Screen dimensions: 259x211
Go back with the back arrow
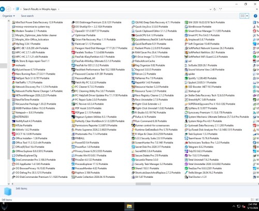click(x=3, y=9)
